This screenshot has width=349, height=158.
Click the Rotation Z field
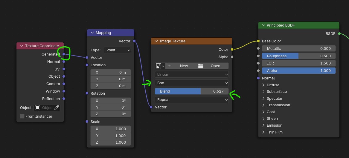click(x=111, y=114)
